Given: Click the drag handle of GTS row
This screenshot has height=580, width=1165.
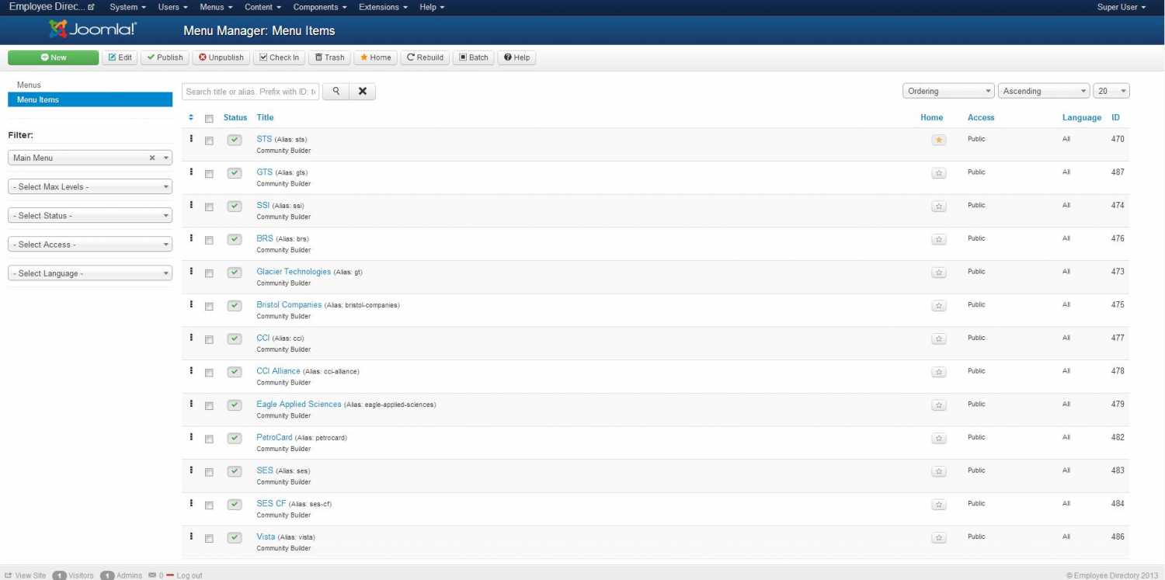Looking at the screenshot, I should [191, 172].
